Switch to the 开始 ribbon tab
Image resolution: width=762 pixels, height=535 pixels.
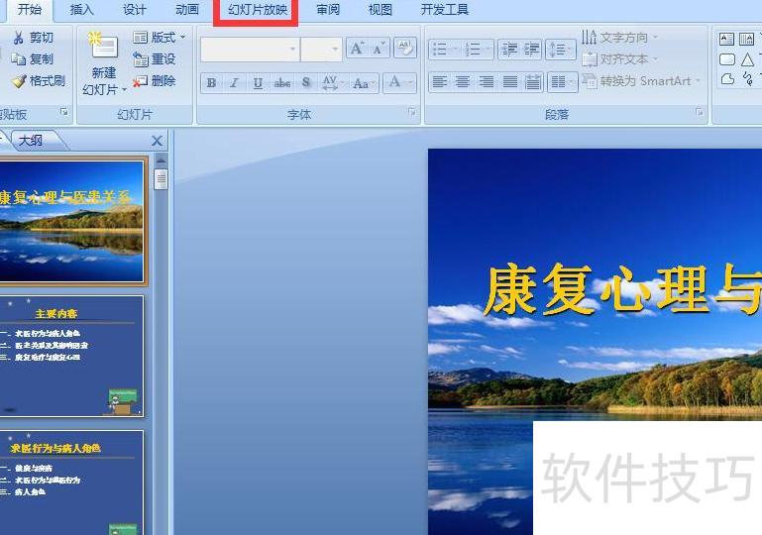pos(30,9)
